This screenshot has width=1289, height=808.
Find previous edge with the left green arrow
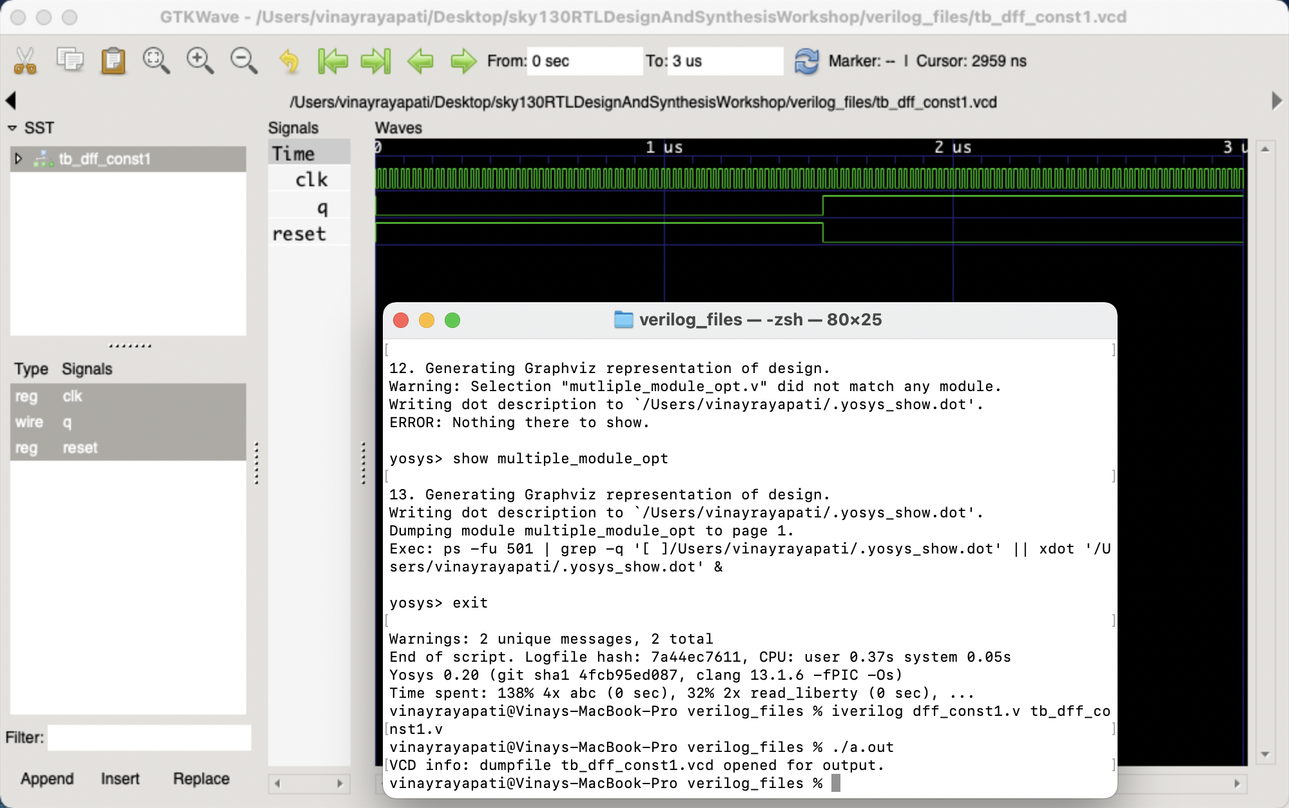[420, 61]
